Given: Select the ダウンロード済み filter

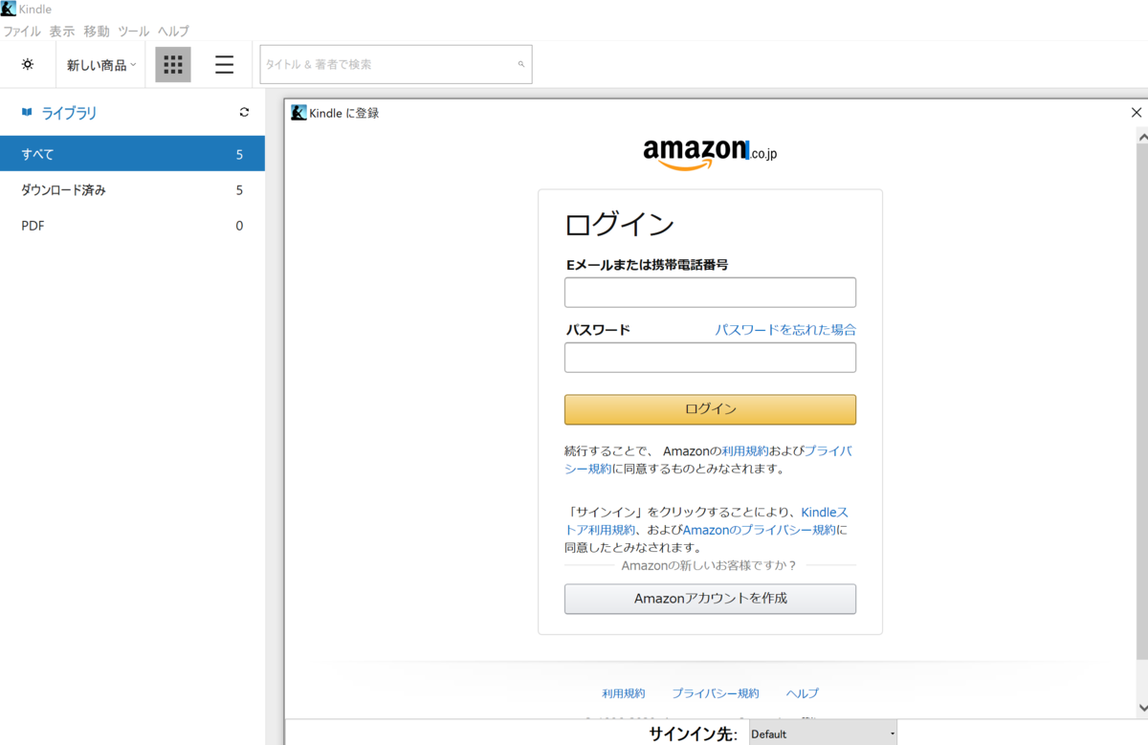Looking at the screenshot, I should coord(132,190).
